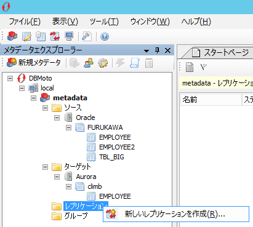Click the monitor toolbar icon
The width and height of the screenshot is (253, 227).
tap(69, 36)
